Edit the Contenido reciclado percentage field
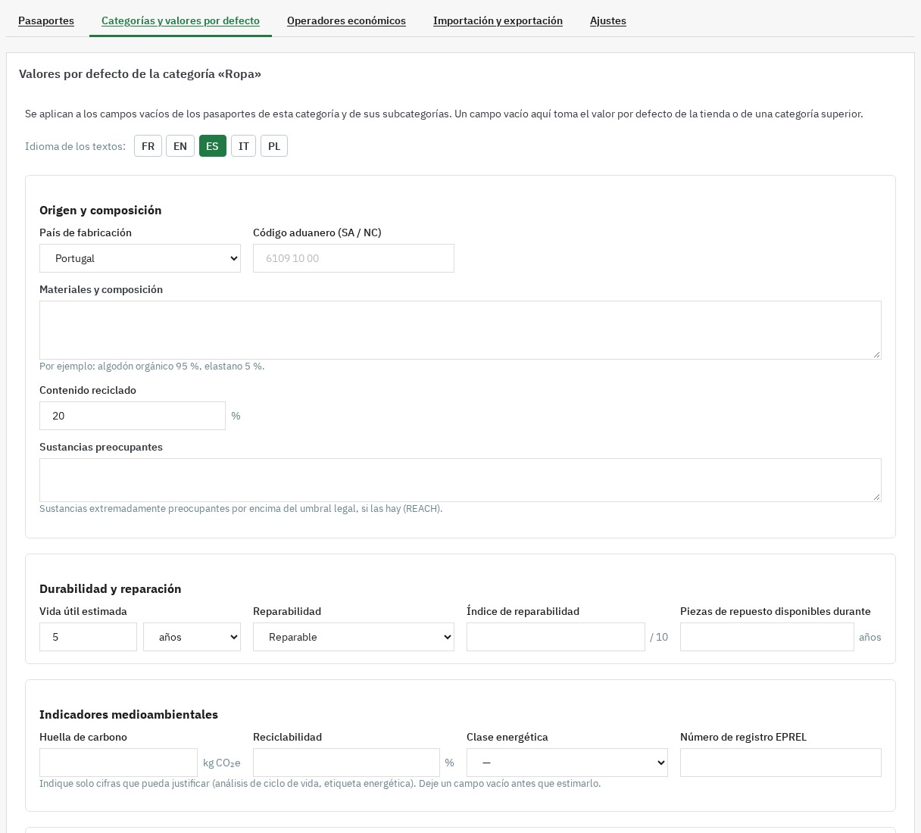Image resolution: width=921 pixels, height=833 pixels. [133, 416]
